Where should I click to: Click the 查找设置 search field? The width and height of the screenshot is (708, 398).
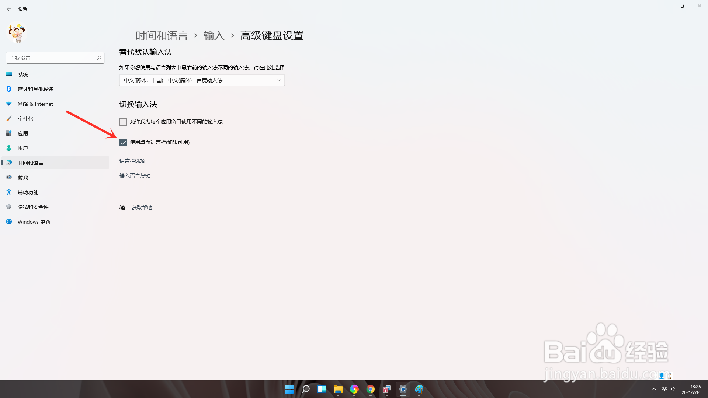click(52, 58)
